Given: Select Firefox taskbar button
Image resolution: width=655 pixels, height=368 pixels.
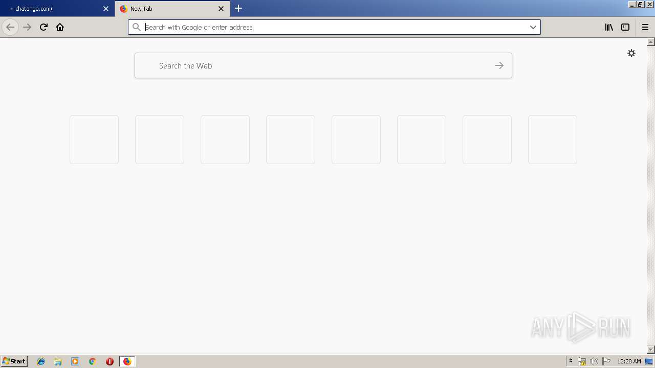Looking at the screenshot, I should click(x=127, y=361).
